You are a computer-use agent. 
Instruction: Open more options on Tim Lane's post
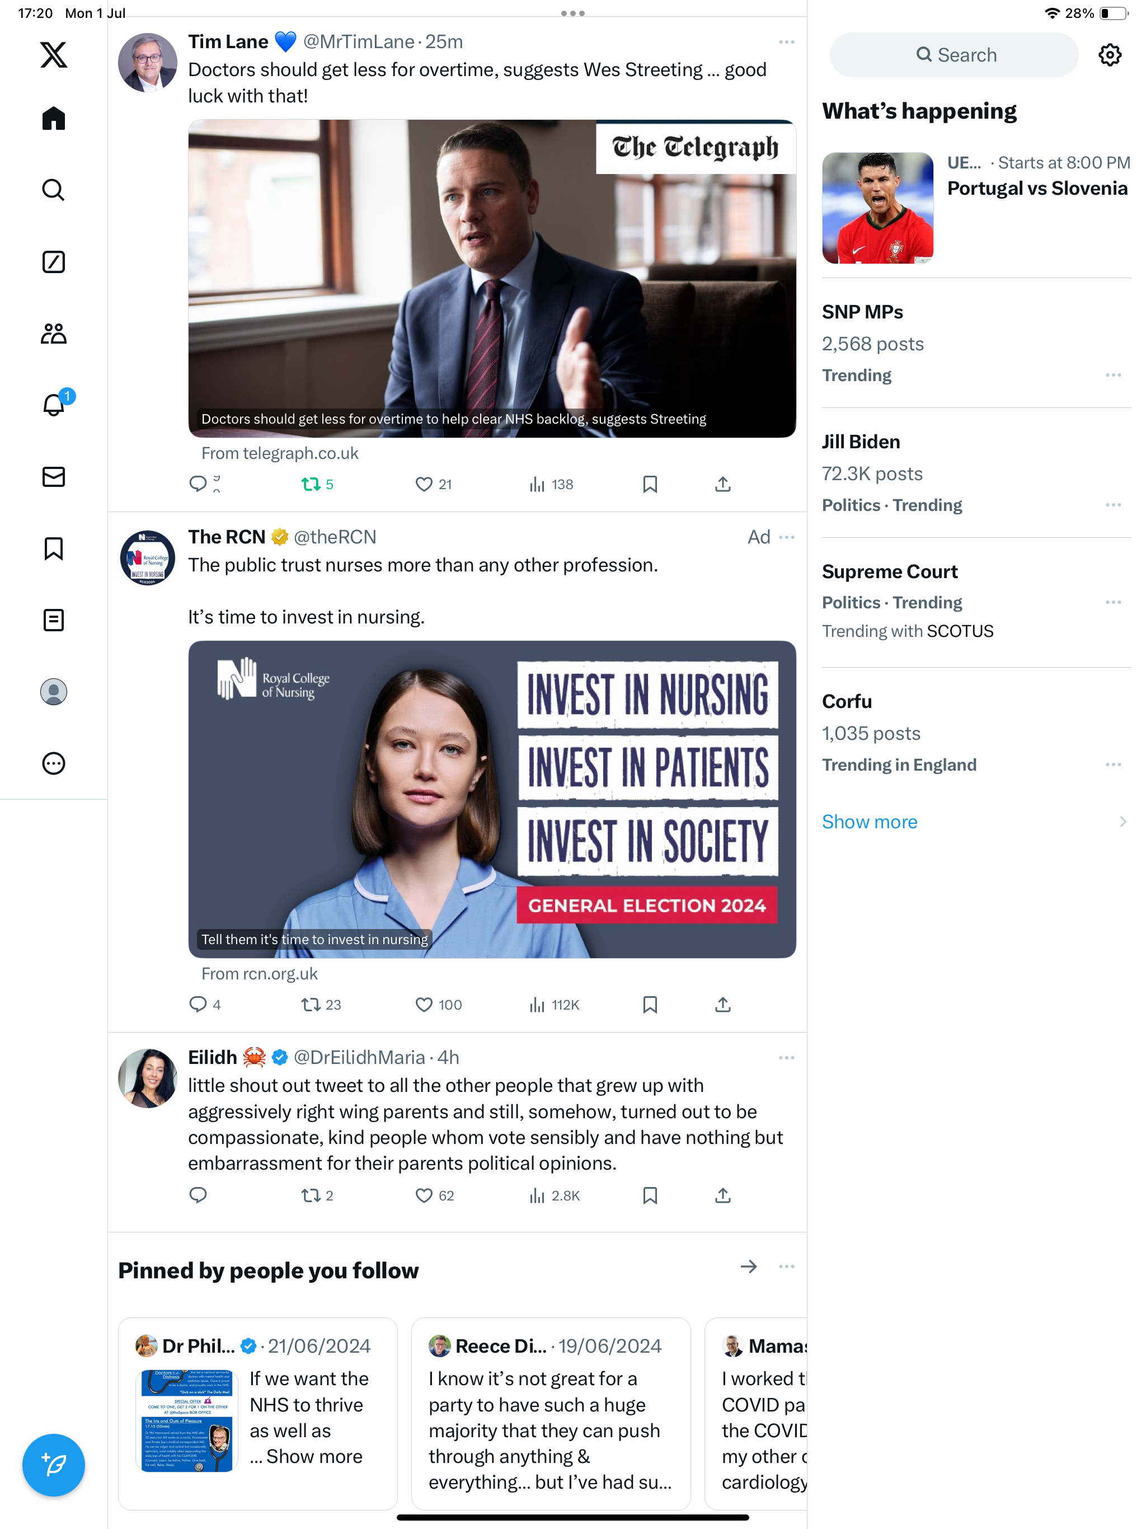[786, 42]
